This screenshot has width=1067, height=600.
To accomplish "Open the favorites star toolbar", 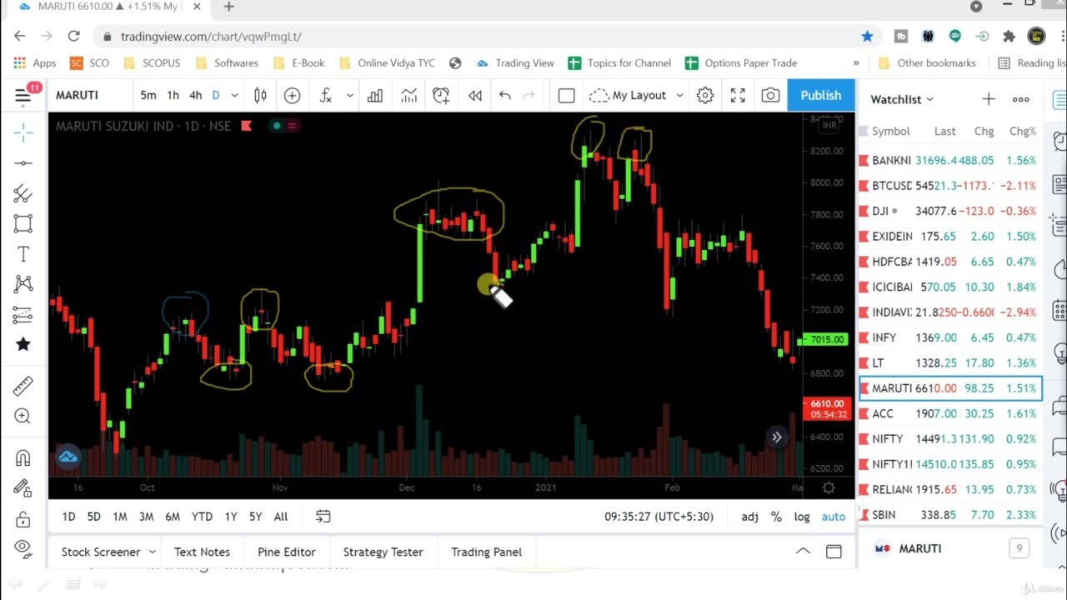I will pos(23,344).
